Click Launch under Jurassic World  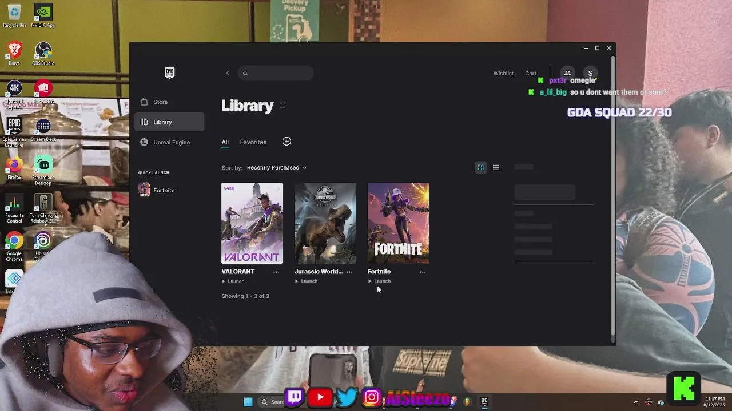tap(307, 281)
